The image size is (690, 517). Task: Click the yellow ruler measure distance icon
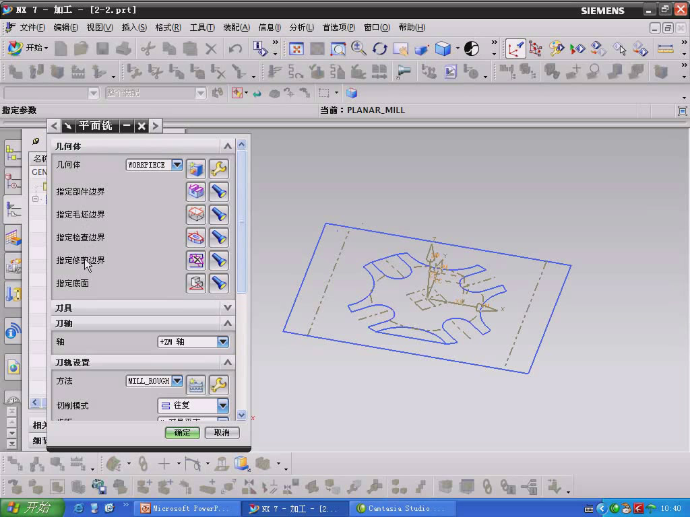tap(665, 48)
